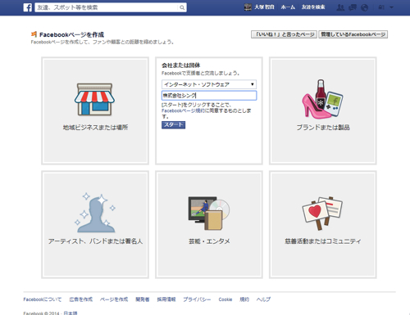Open ヘルプ footer link
Screen dimensions: 410x315
263,299
